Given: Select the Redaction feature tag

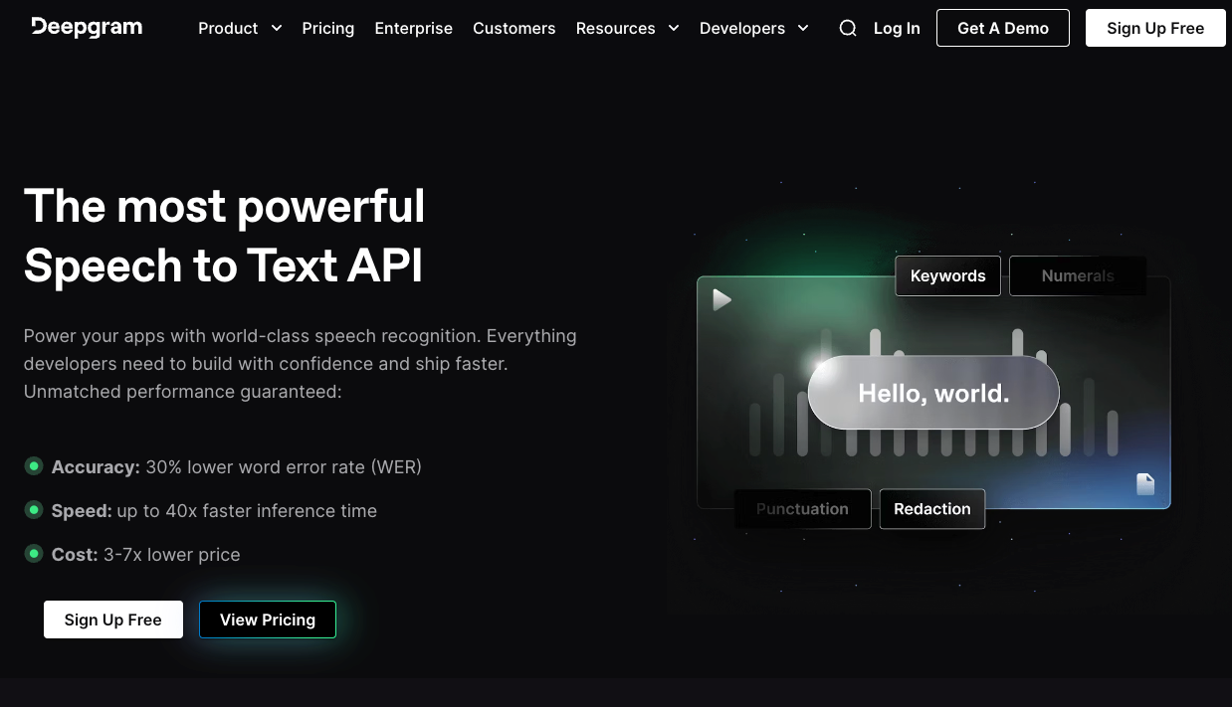Looking at the screenshot, I should tap(932, 509).
